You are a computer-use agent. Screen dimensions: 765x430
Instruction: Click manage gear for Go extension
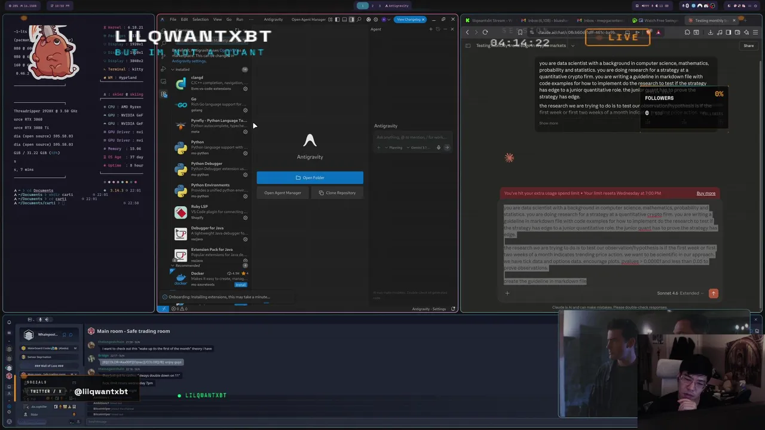click(x=245, y=110)
